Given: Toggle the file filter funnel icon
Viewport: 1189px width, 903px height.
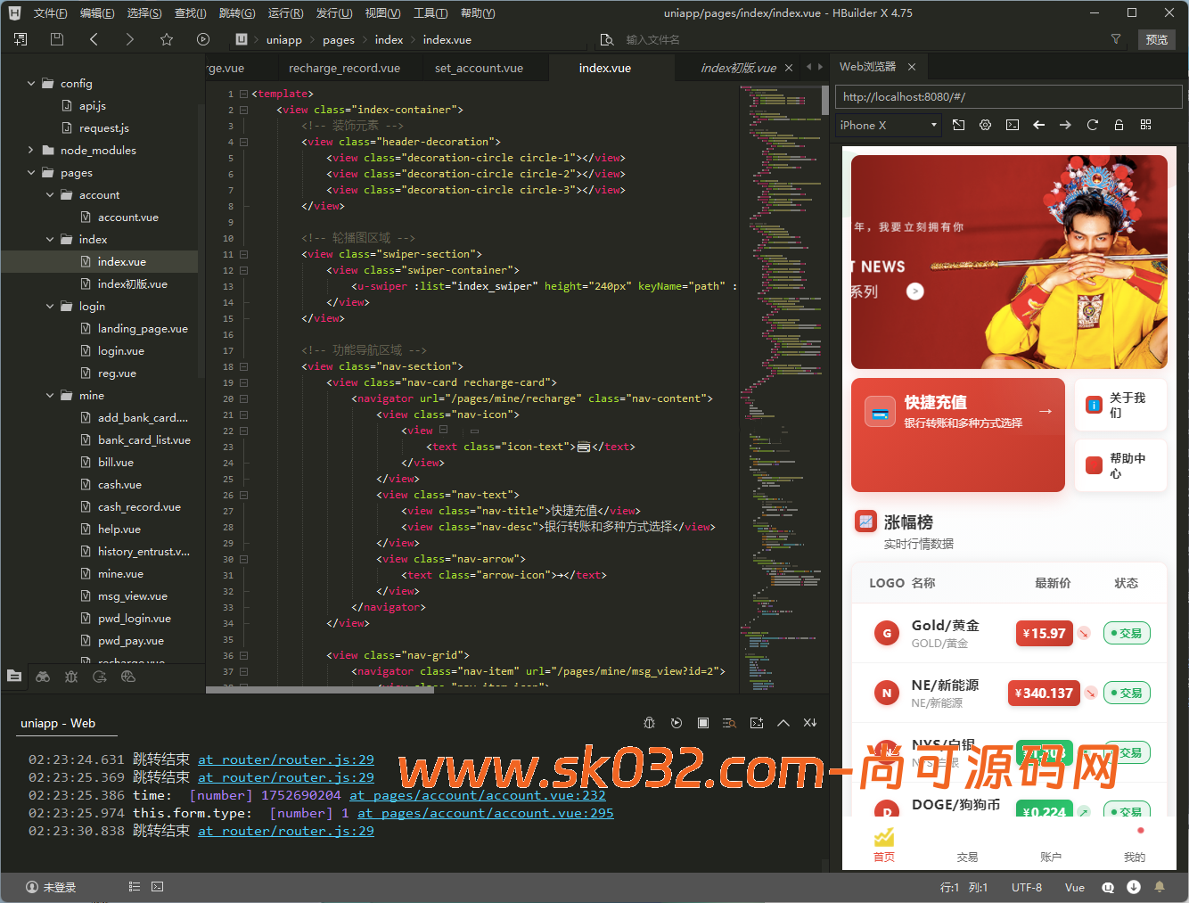Looking at the screenshot, I should tap(1115, 39).
